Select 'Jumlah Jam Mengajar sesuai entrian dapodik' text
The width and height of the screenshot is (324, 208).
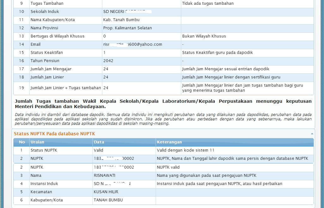pyautogui.click(x=226, y=69)
